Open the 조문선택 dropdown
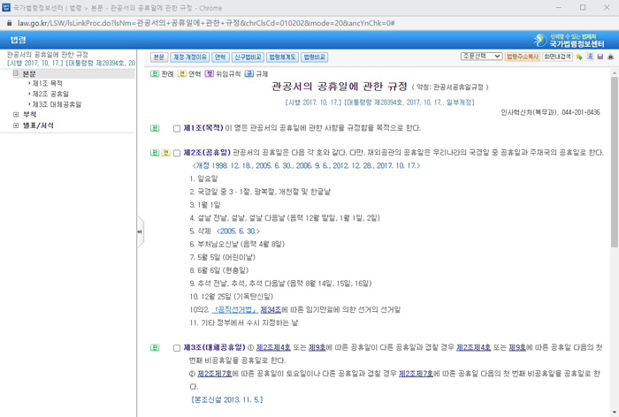This screenshot has width=619, height=417. [x=481, y=57]
